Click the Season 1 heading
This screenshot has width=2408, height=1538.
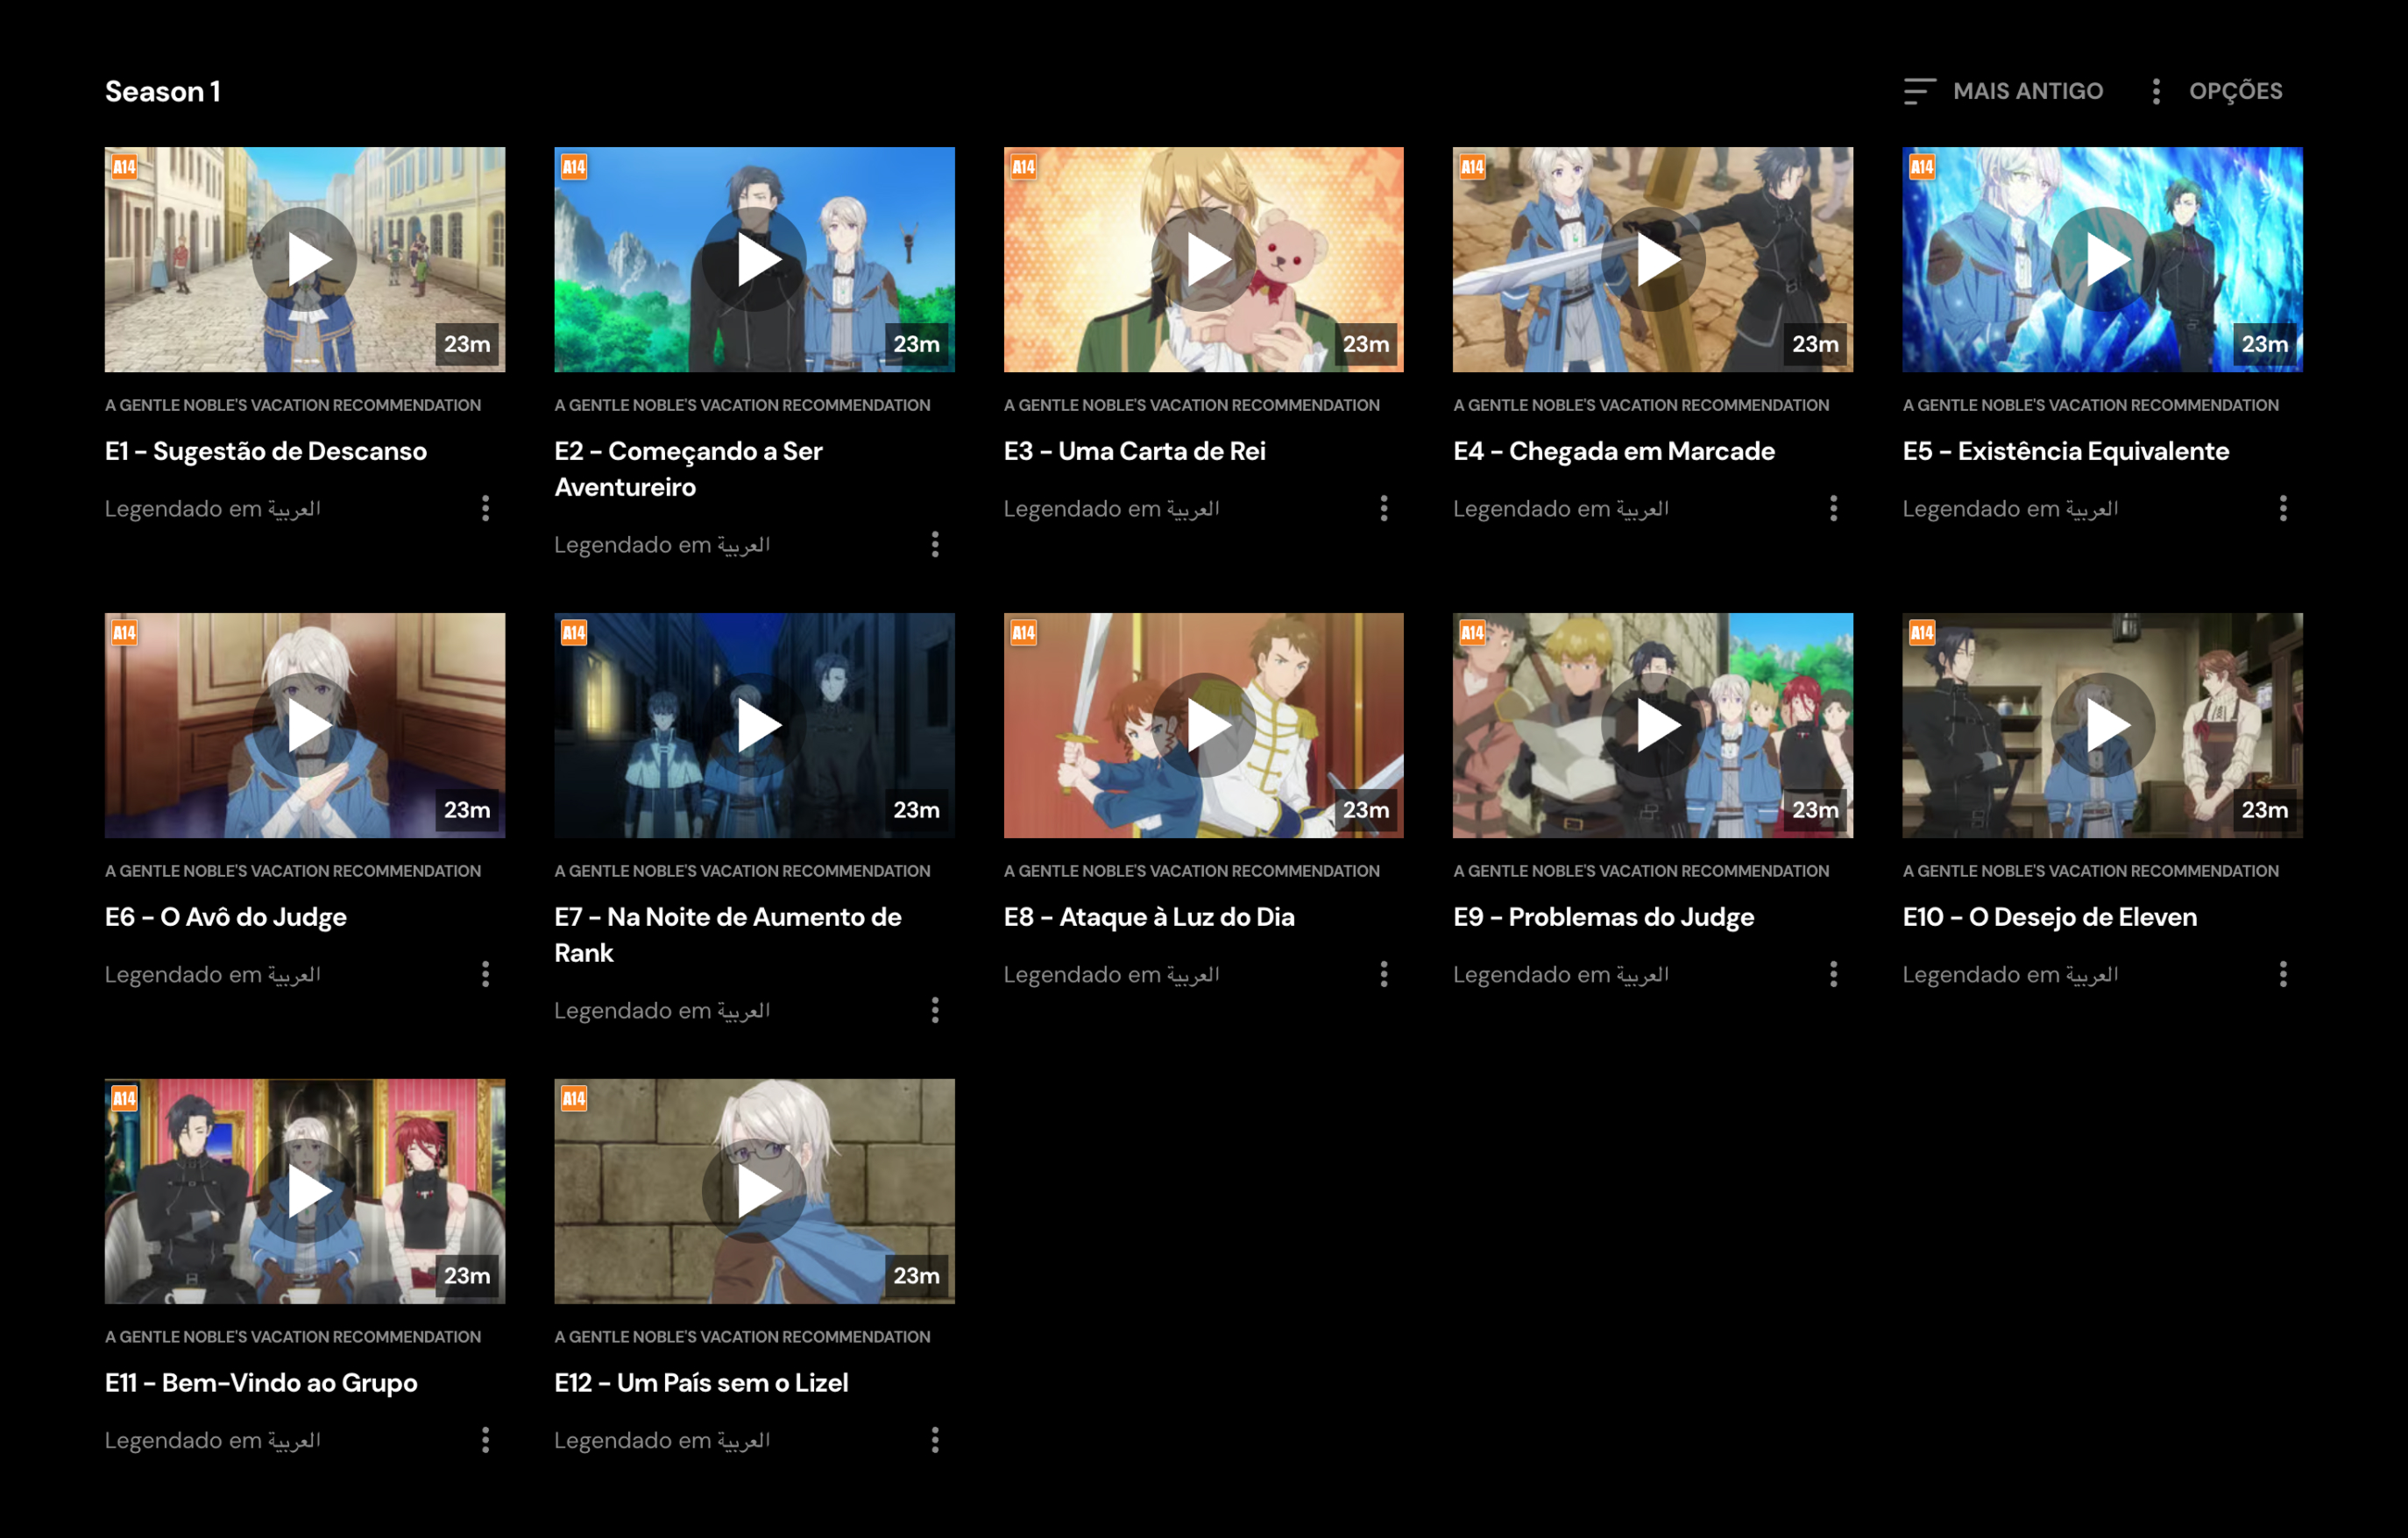pyautogui.click(x=163, y=92)
